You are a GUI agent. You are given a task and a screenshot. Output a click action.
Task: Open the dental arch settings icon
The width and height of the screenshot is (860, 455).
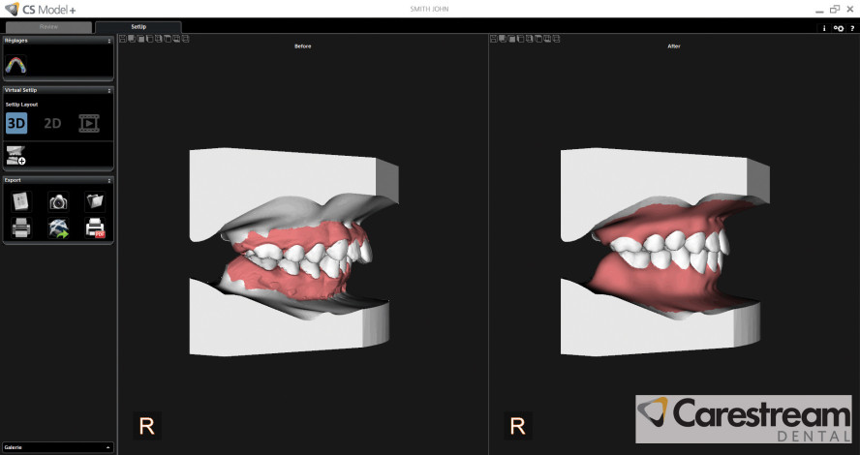click(x=16, y=64)
